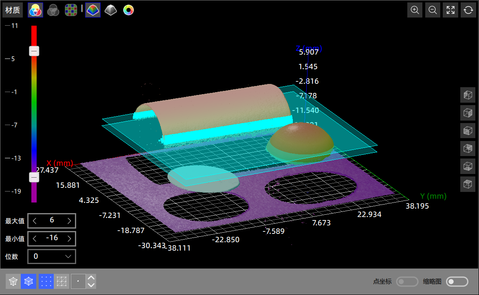Open the 位数 dropdown

(x=52, y=256)
